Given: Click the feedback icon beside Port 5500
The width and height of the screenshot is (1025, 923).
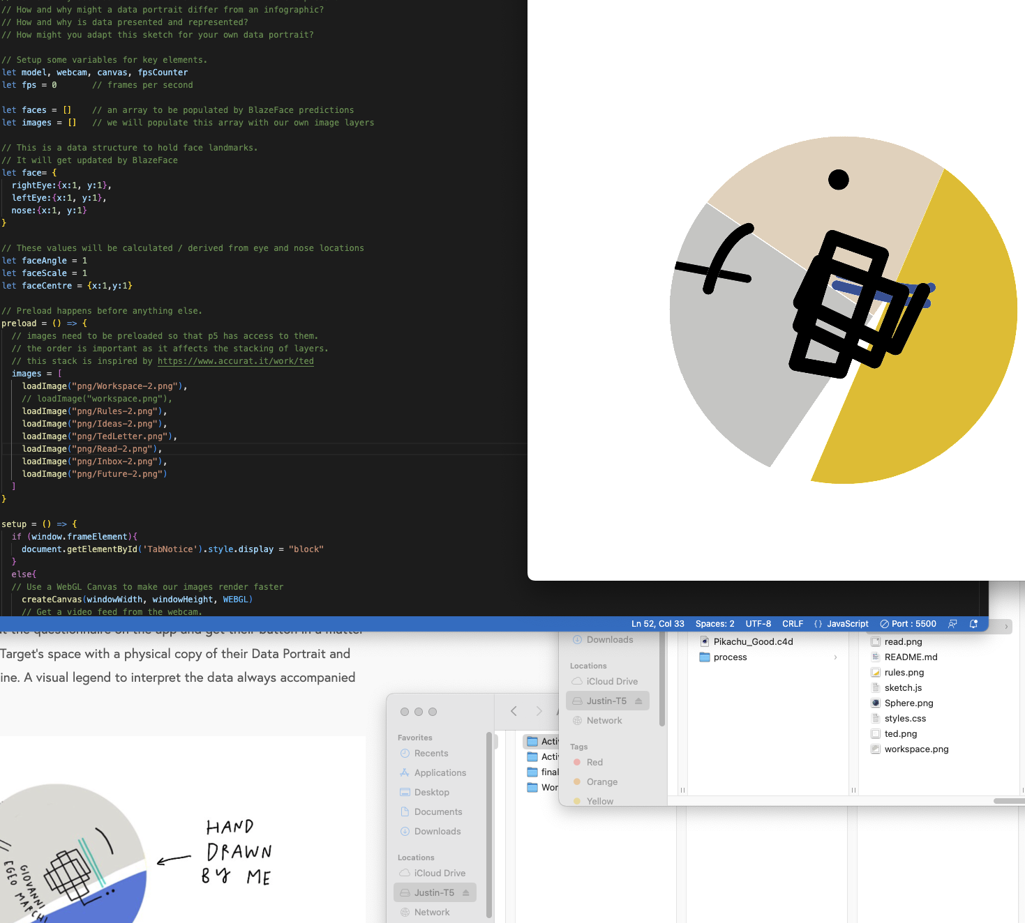Looking at the screenshot, I should [952, 624].
